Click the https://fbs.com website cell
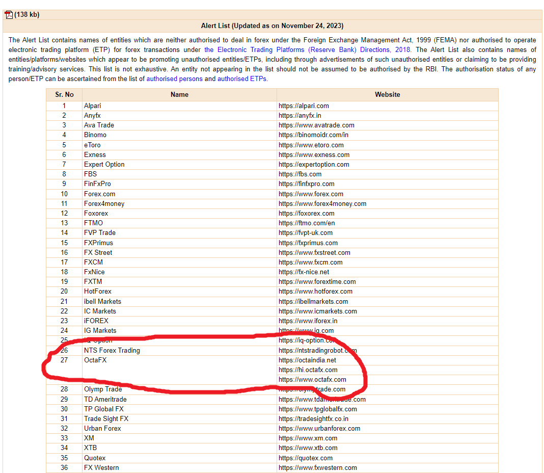This screenshot has height=473, width=544. (388, 174)
